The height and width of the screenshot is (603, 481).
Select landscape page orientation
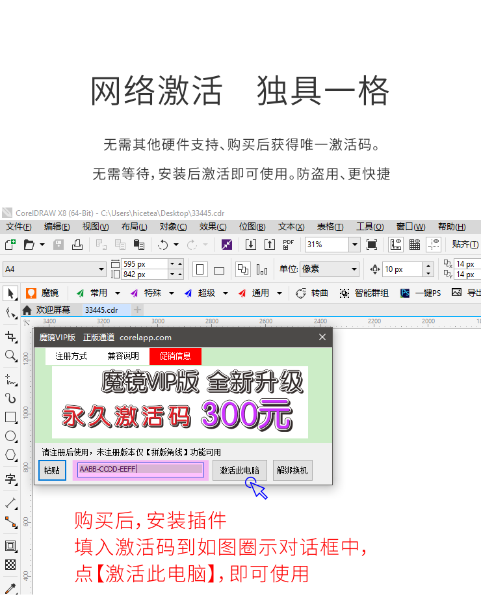coord(219,271)
